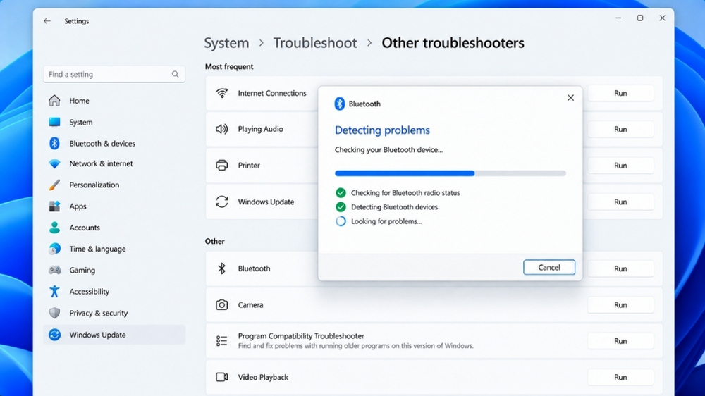705x396 pixels.
Task: Navigate to Troubleshoot breadcrumb
Action: click(315, 43)
